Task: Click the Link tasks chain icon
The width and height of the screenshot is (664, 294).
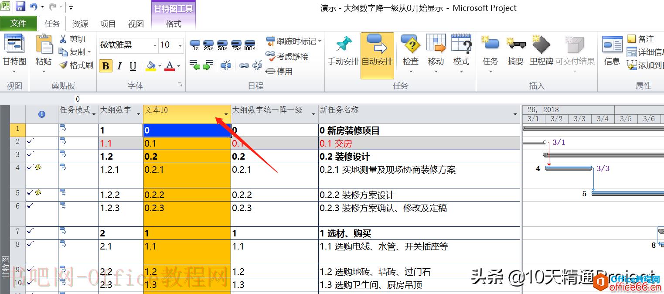Action: click(244, 65)
